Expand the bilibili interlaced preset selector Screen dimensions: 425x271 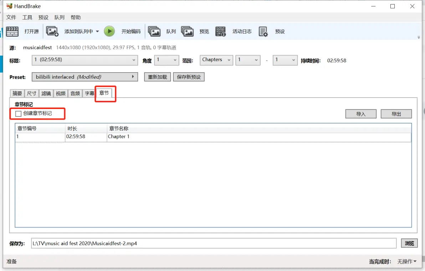[x=85, y=77]
